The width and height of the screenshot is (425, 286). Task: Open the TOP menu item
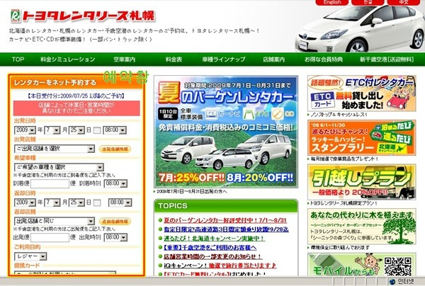18,59
